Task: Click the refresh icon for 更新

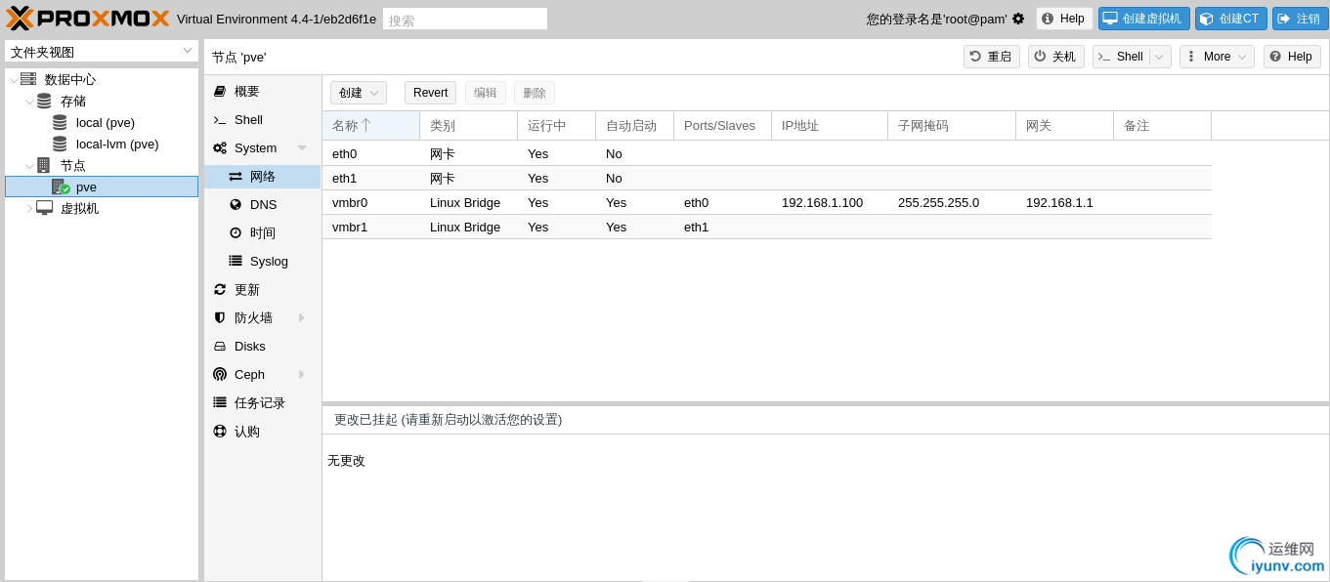Action: 220,289
